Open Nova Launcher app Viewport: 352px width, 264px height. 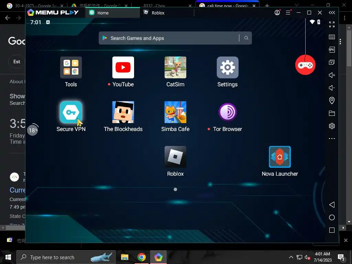pos(280,157)
